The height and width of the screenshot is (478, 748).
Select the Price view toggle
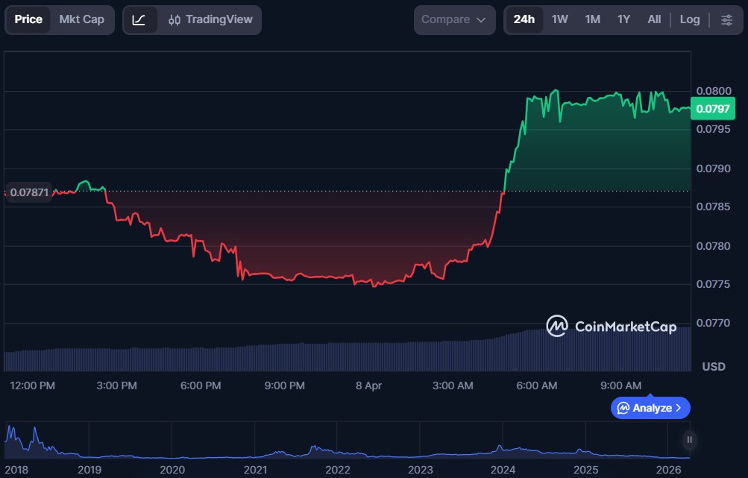click(28, 20)
